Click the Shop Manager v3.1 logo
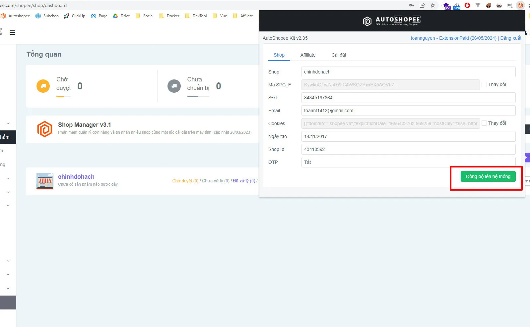This screenshot has height=327, width=530. tap(45, 129)
